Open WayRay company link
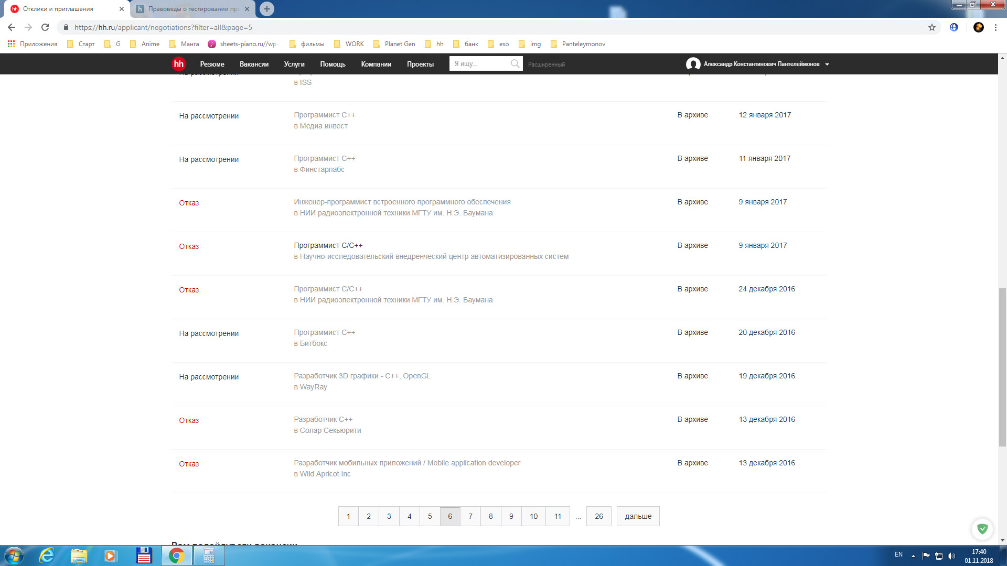 (x=313, y=387)
